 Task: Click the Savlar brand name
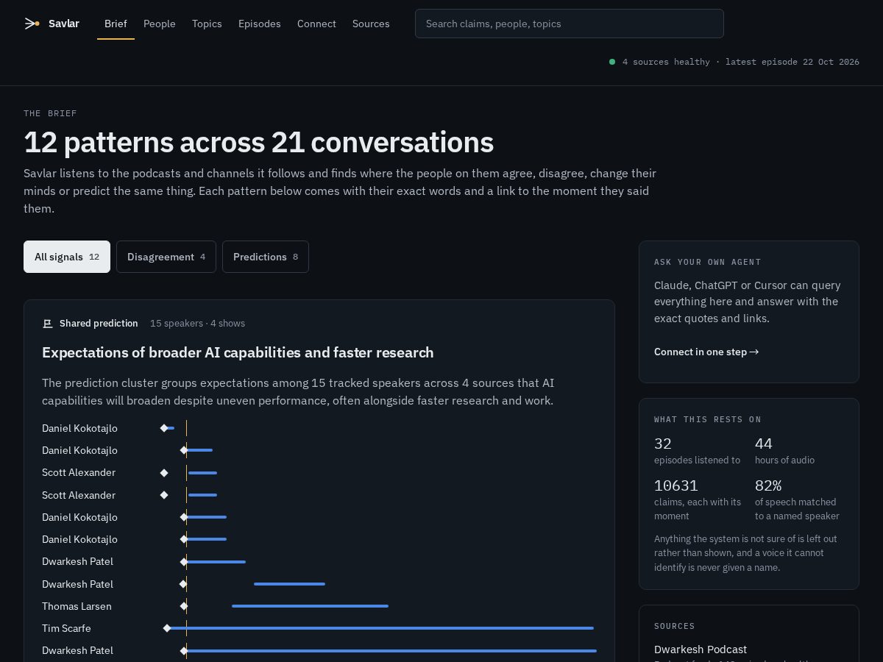click(x=64, y=24)
